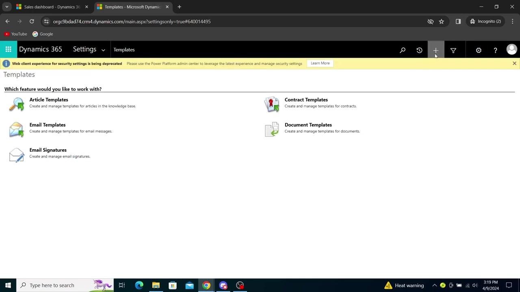Open recently viewed items history icon

tap(419, 50)
